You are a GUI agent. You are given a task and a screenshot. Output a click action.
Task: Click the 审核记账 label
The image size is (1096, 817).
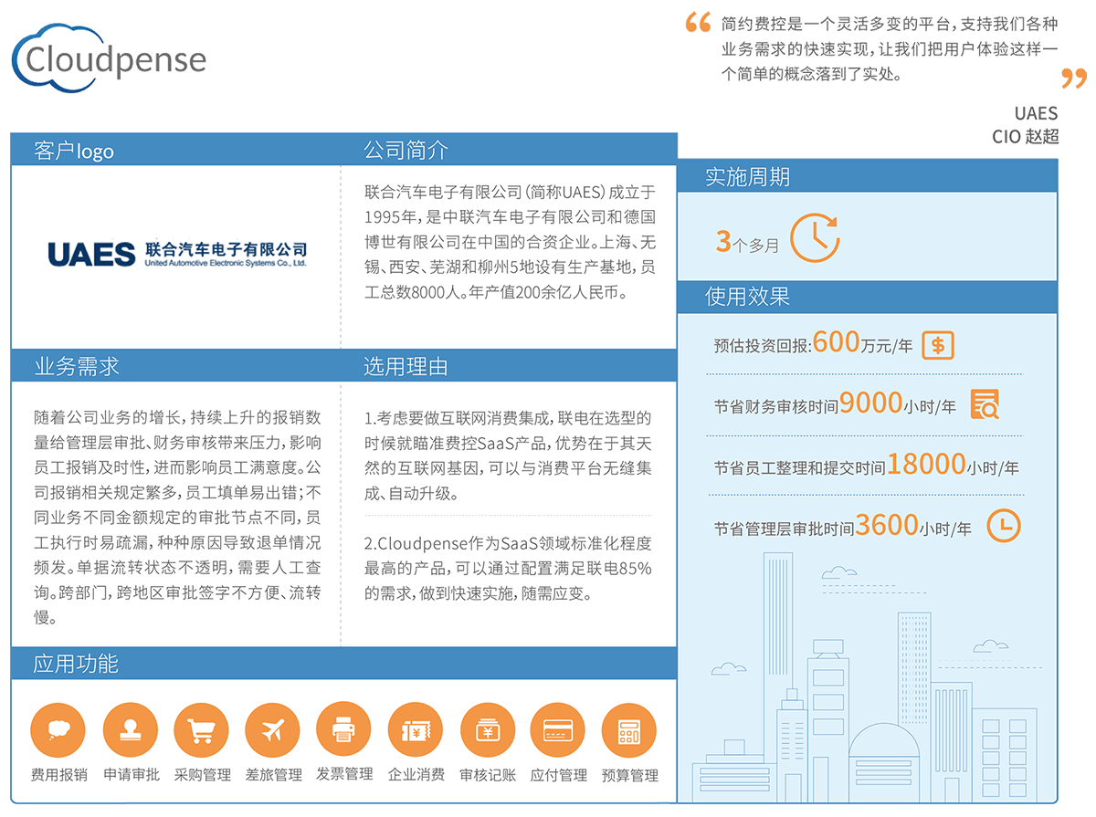487,775
